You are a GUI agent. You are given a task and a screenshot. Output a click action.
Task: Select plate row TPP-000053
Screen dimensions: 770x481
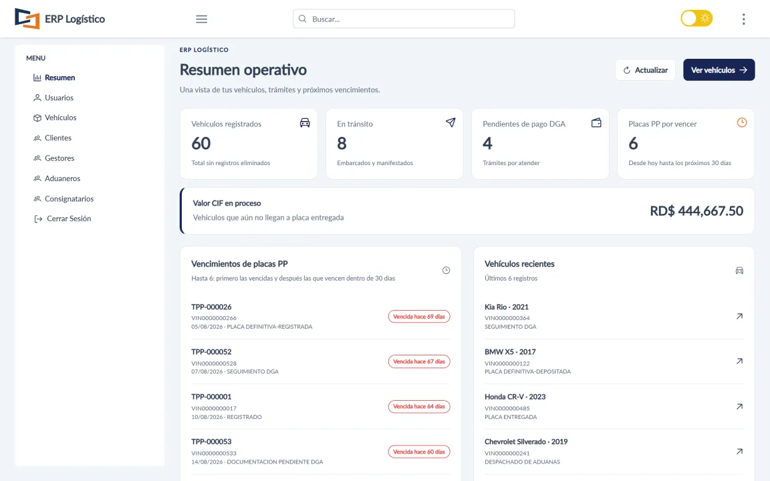[x=320, y=452]
